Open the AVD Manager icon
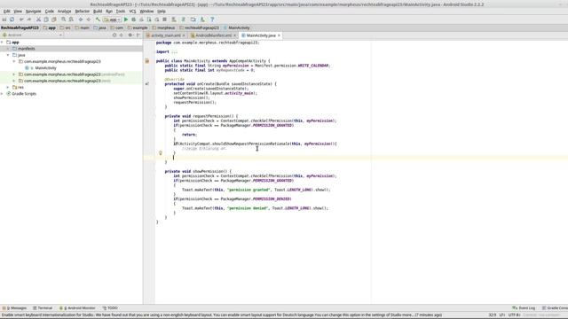Viewport: 568px width, 319px height. point(174,19)
